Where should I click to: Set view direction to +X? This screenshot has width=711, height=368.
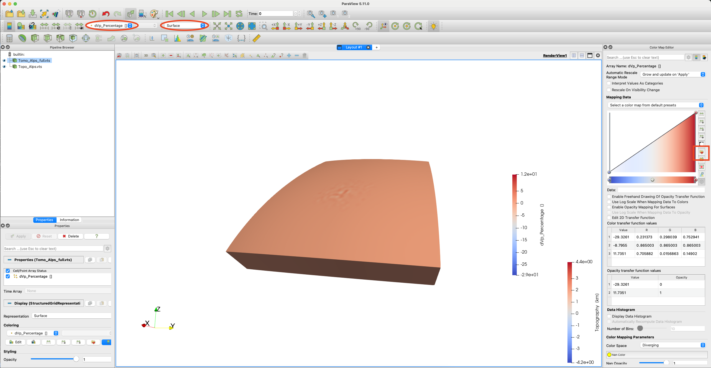(275, 26)
